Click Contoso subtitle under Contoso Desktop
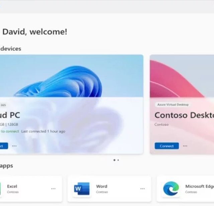 tap(162, 124)
